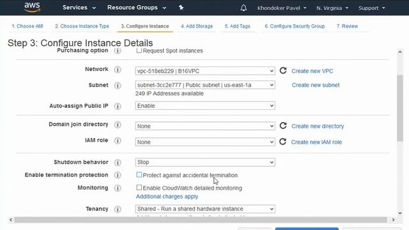This screenshot has height=230, width=409.
Task: Click the horizontal scrollbar left arrow
Action: [11, 220]
